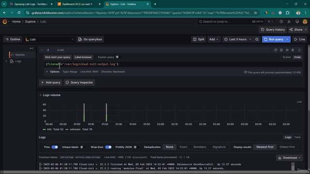Image resolution: width=310 pixels, height=174 pixels.
Task: Click the Run query button
Action: point(274,39)
